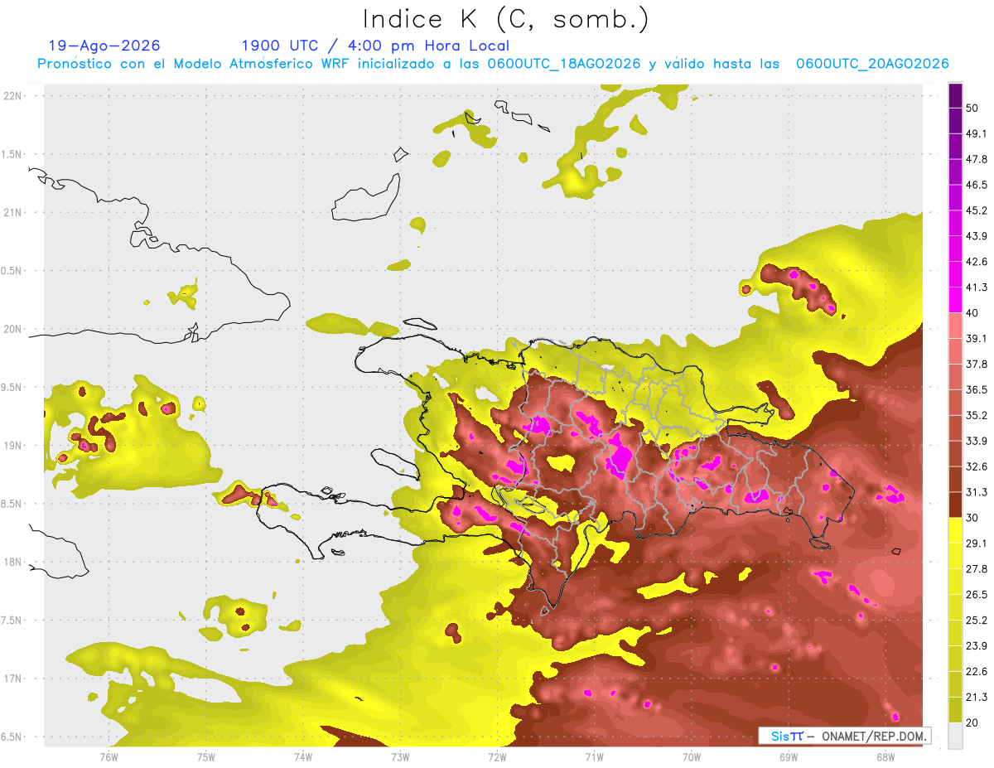
Task: Click the colorbar value 37.8
Action: point(977,364)
